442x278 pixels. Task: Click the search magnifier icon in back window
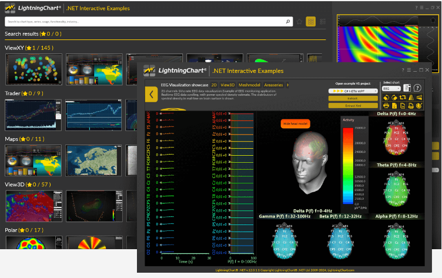[x=288, y=21]
